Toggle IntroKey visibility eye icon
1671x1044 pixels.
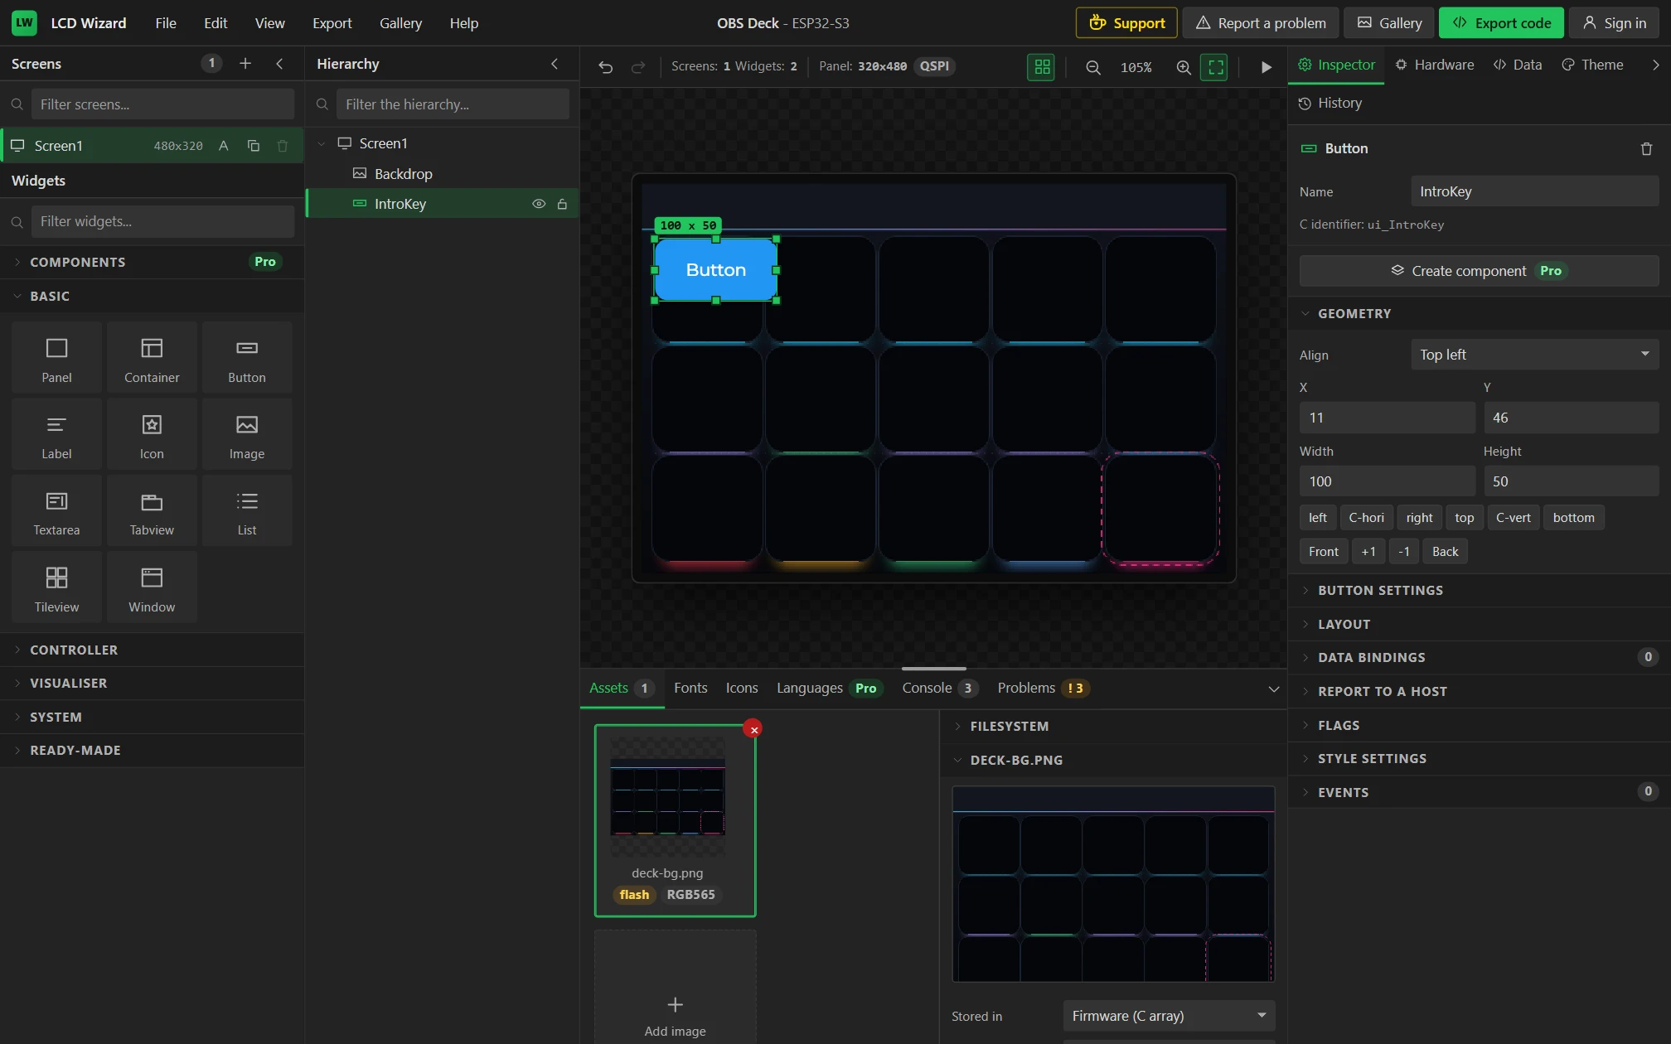(x=539, y=204)
